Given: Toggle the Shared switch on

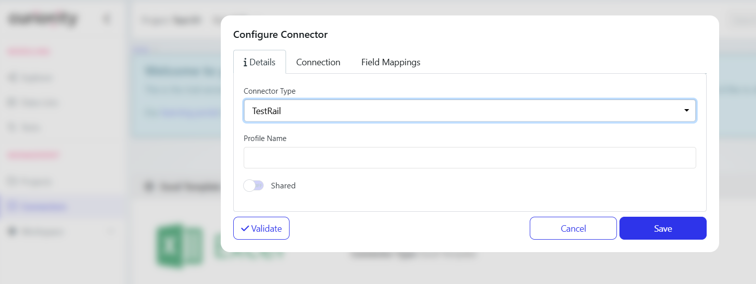Looking at the screenshot, I should (x=253, y=186).
